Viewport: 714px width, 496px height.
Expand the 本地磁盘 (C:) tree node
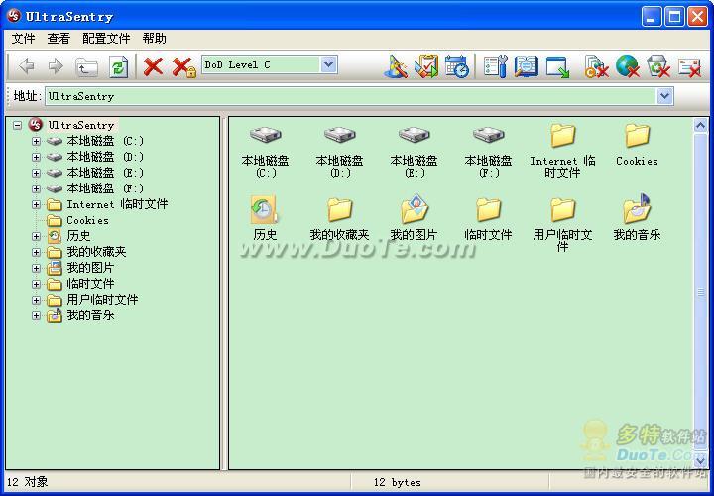click(37, 141)
